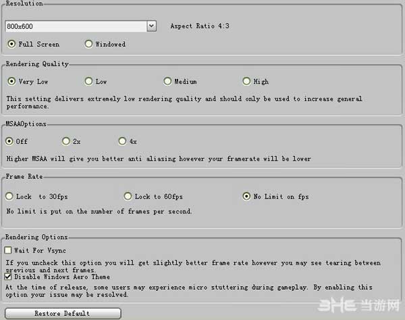The width and height of the screenshot is (405, 320).
Task: Select Lock to 60fps frame rate
Action: pyautogui.click(x=128, y=196)
